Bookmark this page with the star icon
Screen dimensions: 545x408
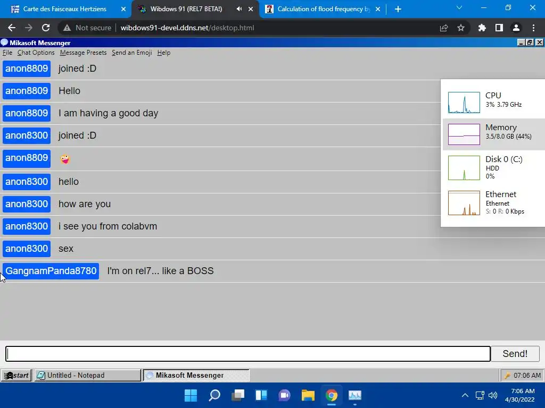click(x=461, y=28)
